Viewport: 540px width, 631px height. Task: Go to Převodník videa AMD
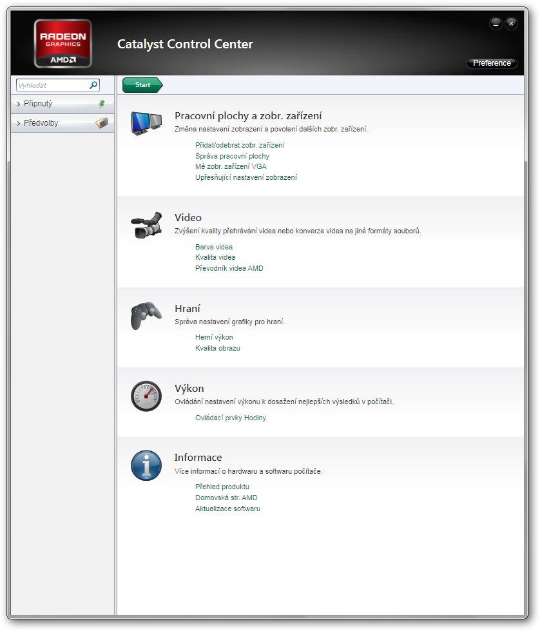229,268
